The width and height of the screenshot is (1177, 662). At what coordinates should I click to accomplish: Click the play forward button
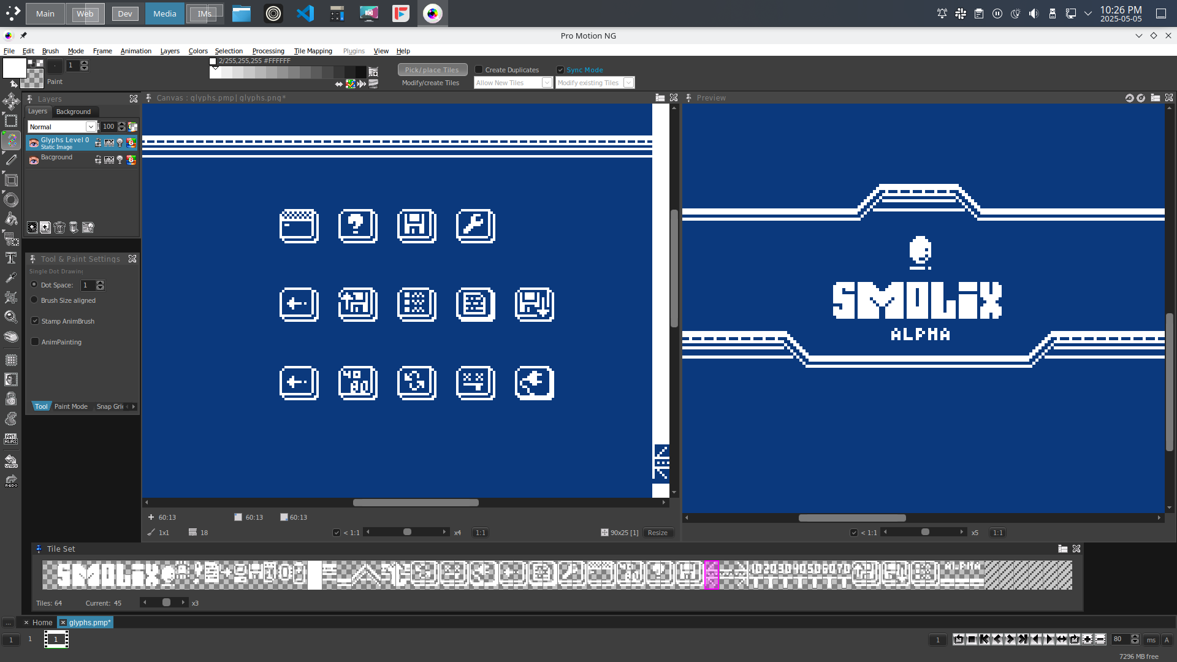pos(1049,639)
